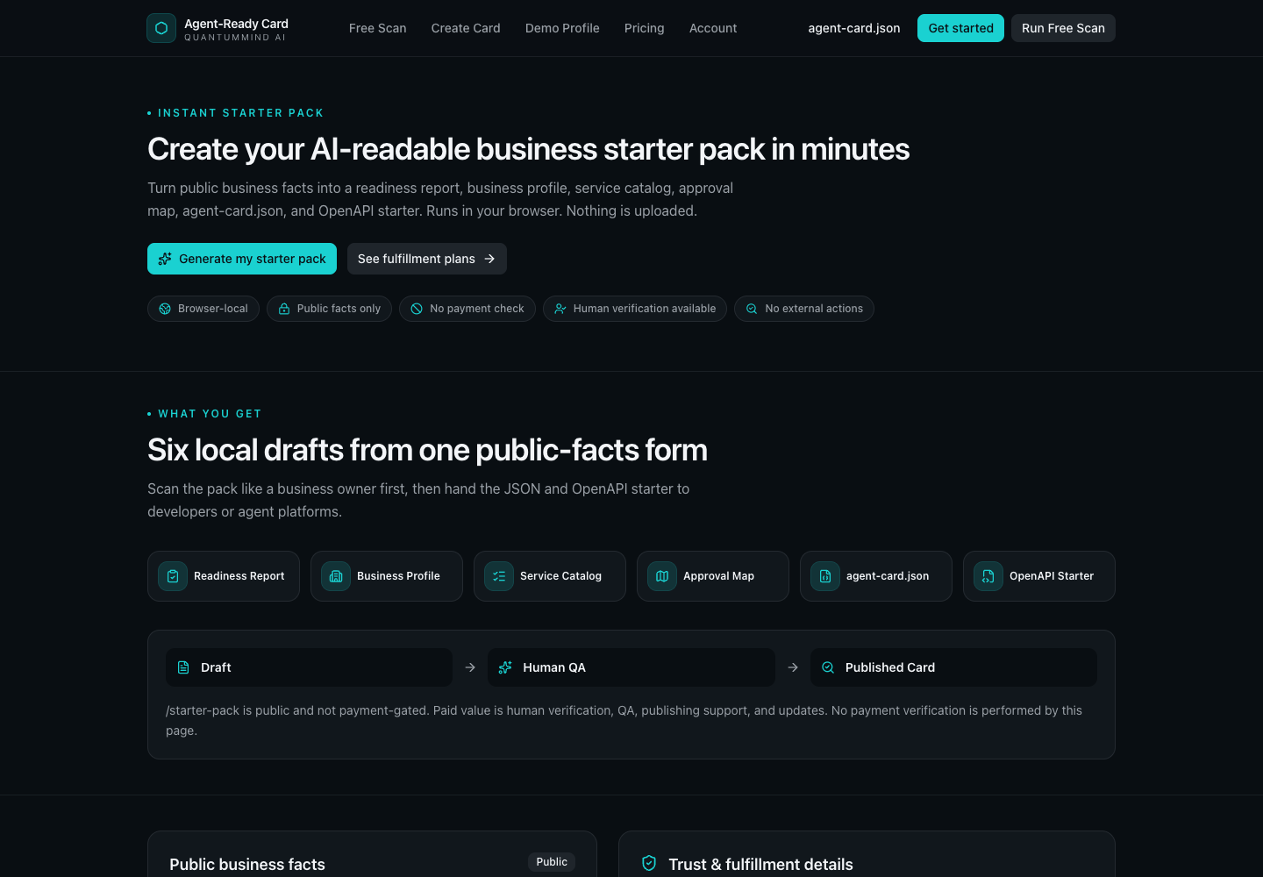Click the Human QA sparkle icon
Viewport: 1263px width, 877px height.
(x=505, y=667)
